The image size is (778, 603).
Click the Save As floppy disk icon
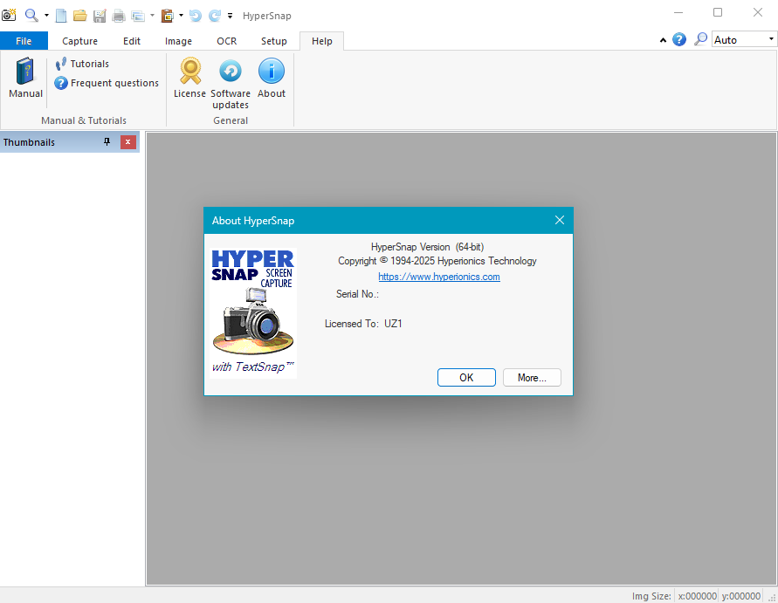click(x=100, y=16)
